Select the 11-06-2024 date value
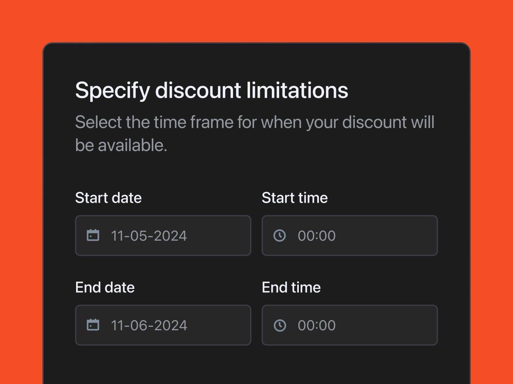 [x=149, y=325]
